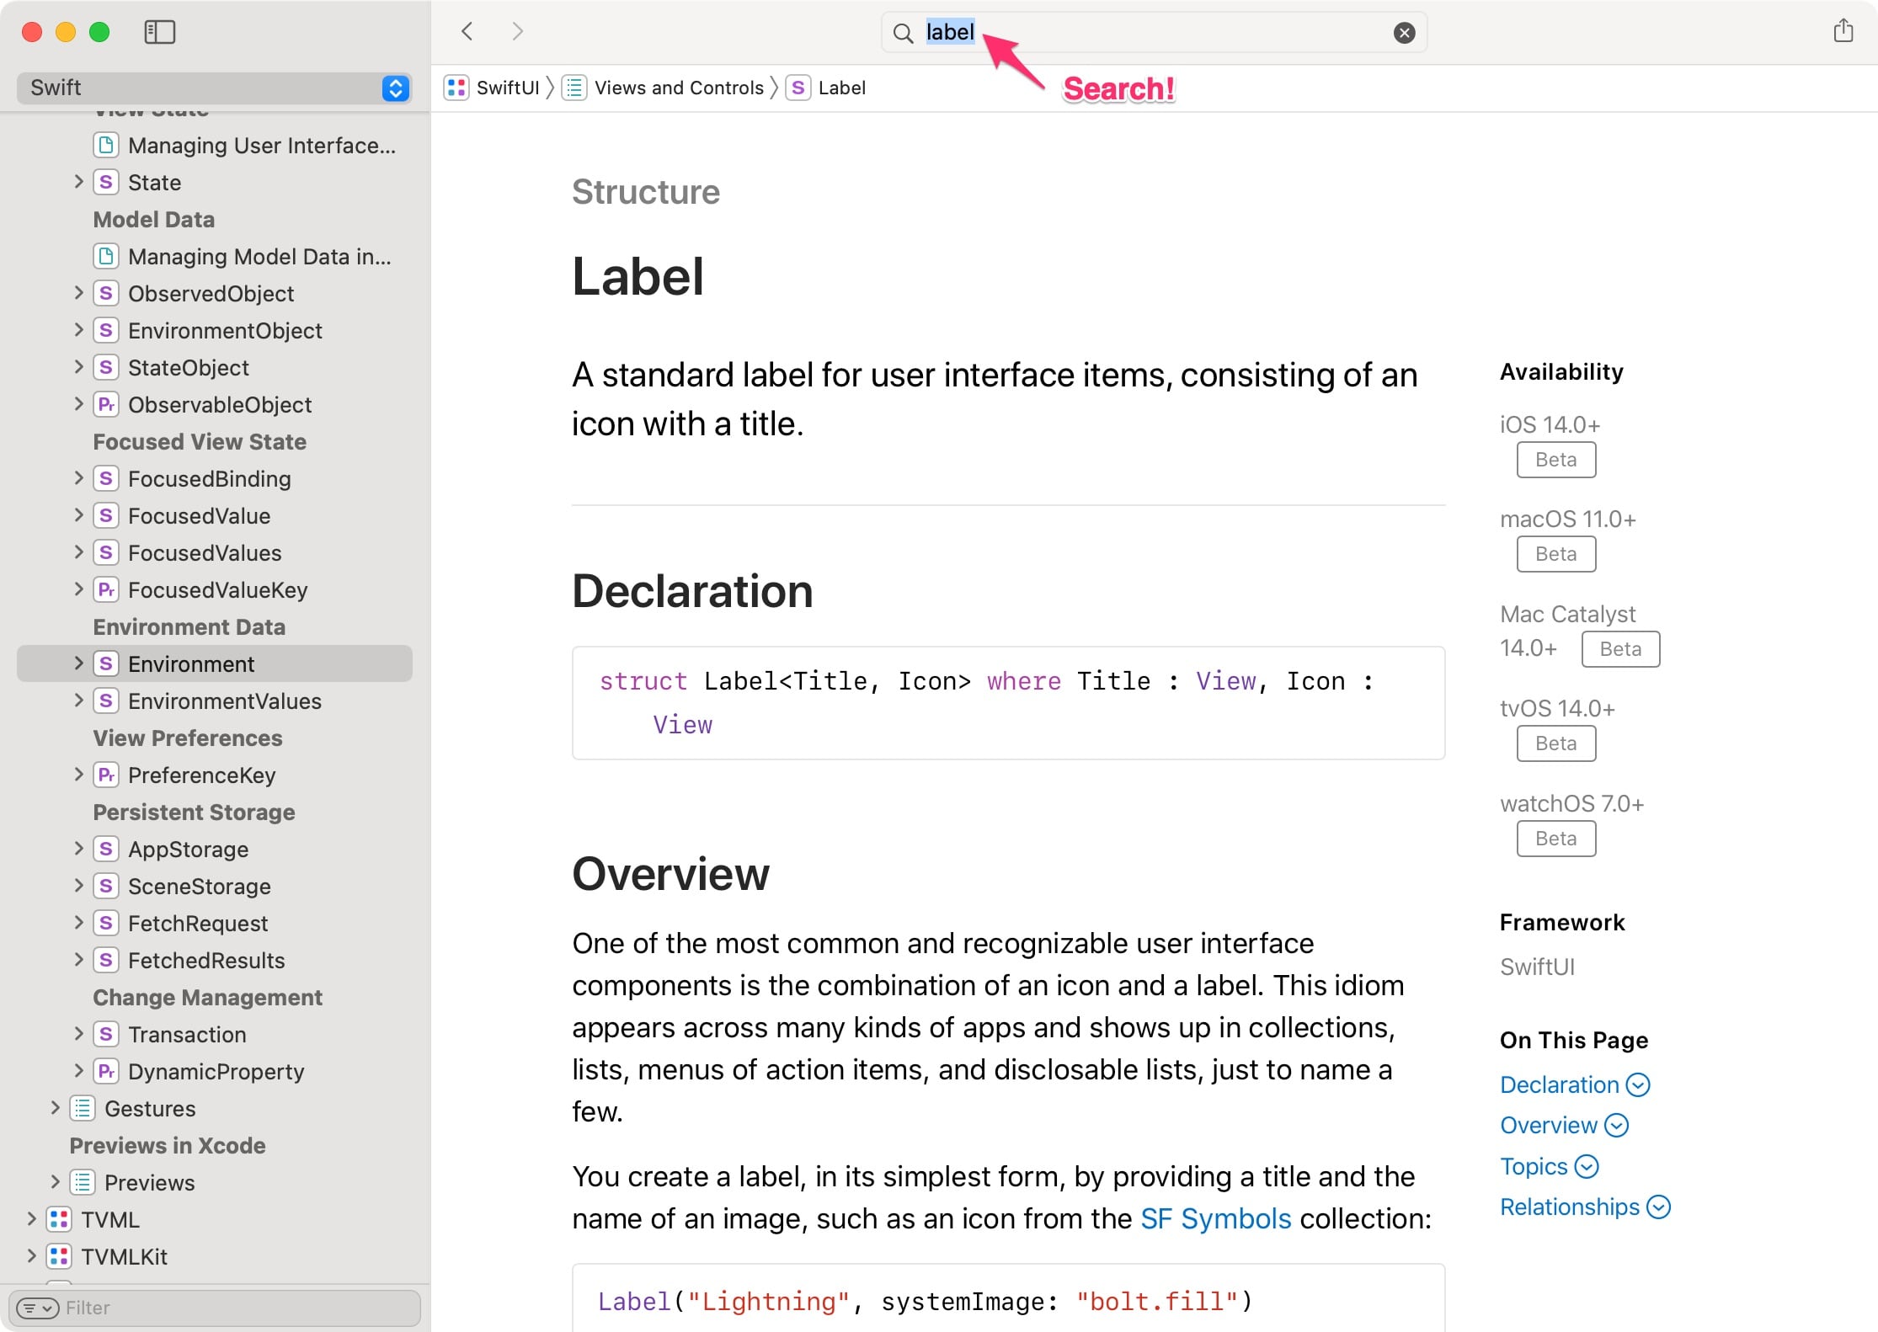
Task: Open the SF Symbols link
Action: (x=1215, y=1218)
